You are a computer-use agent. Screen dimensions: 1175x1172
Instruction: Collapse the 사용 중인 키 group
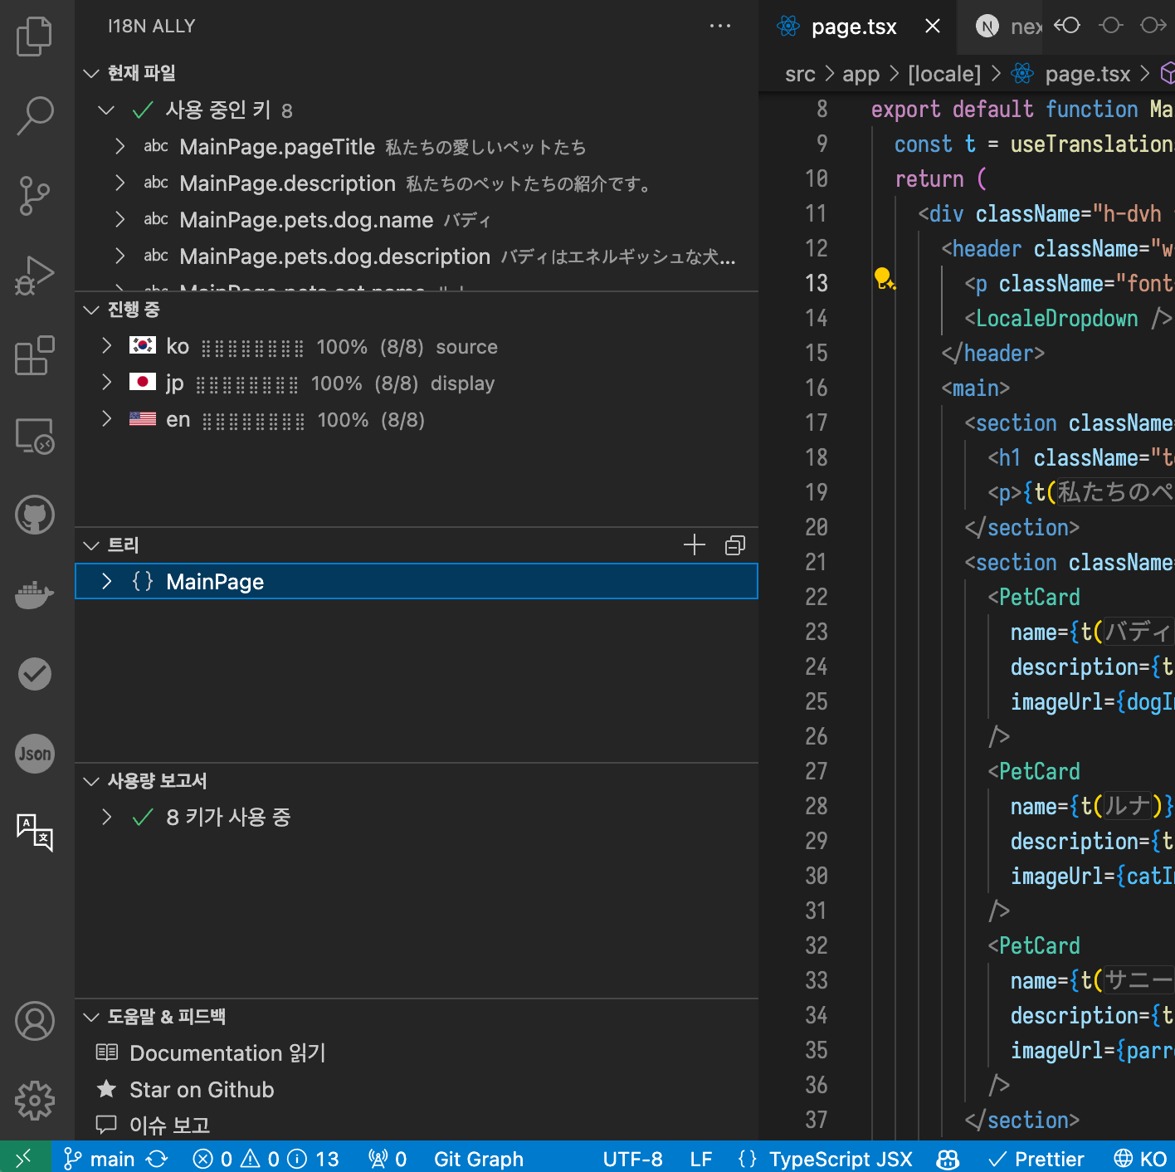[x=106, y=110]
